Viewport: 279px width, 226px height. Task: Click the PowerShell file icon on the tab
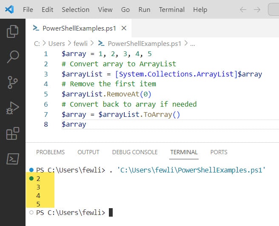[36, 28]
